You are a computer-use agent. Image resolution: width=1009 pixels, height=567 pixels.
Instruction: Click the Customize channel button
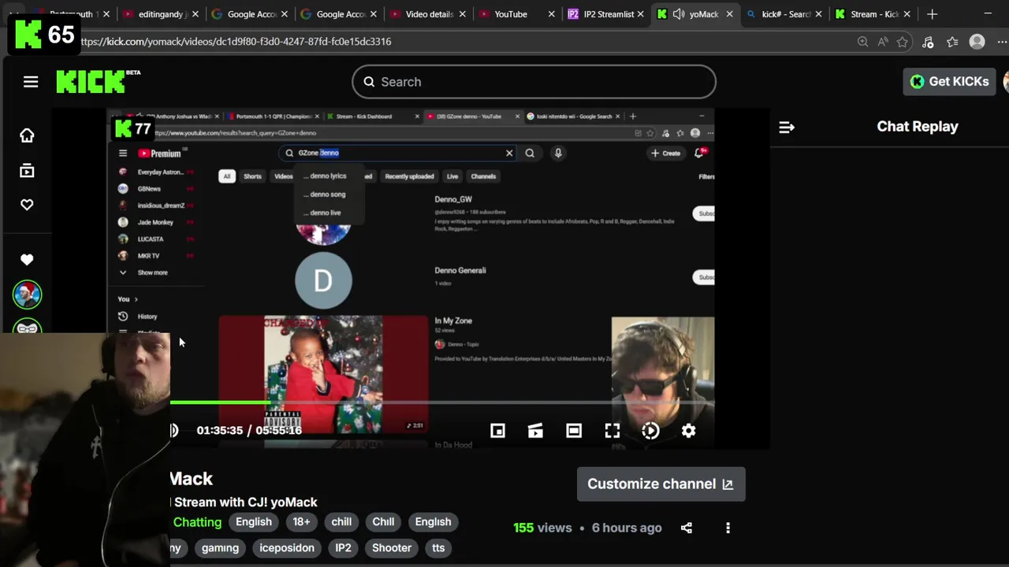coord(661,484)
